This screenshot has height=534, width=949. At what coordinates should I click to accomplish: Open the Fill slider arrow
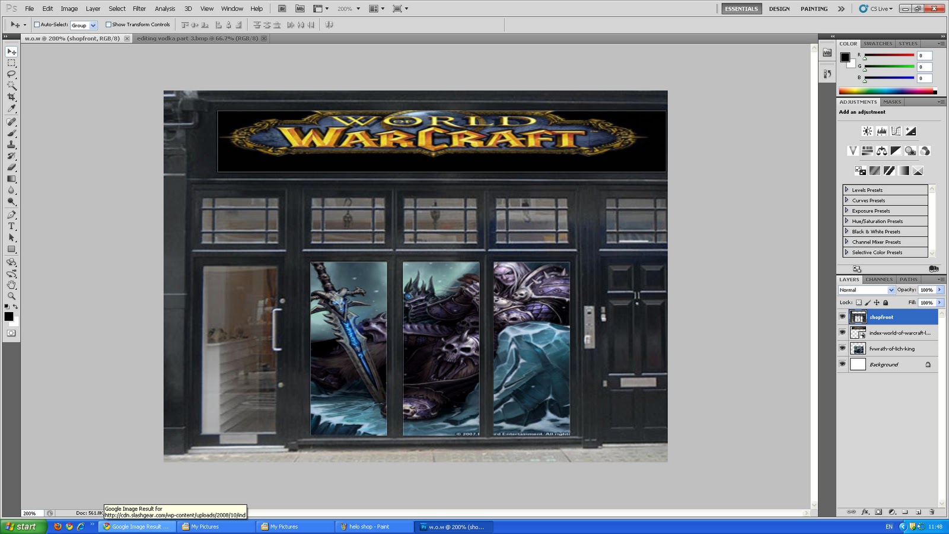coord(940,303)
